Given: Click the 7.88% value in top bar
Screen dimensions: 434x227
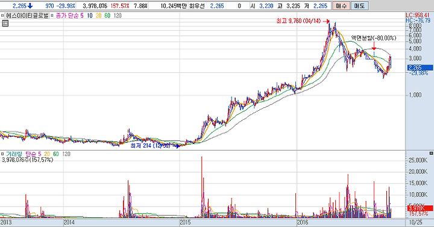Looking at the screenshot, I should [x=140, y=6].
